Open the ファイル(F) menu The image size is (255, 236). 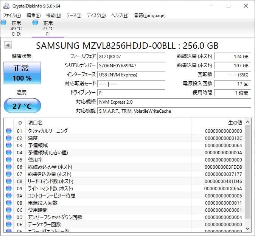pyautogui.click(x=12, y=16)
